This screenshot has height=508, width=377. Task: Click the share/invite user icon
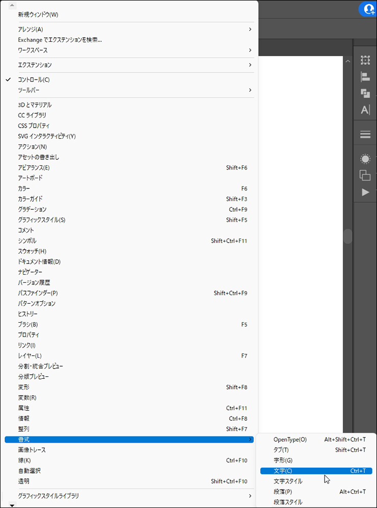point(367,9)
